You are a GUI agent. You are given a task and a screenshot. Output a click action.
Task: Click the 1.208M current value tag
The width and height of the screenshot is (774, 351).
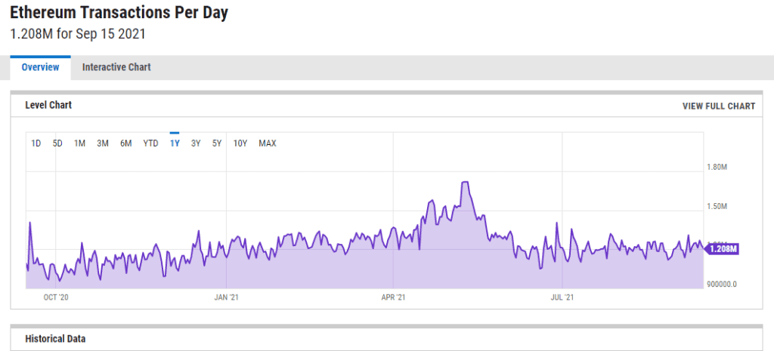[722, 249]
